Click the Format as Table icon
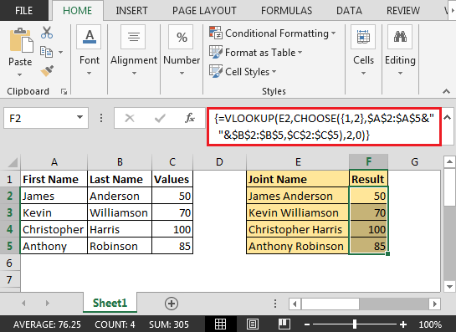Image resolution: width=456 pixels, height=332 pixels. click(x=216, y=52)
